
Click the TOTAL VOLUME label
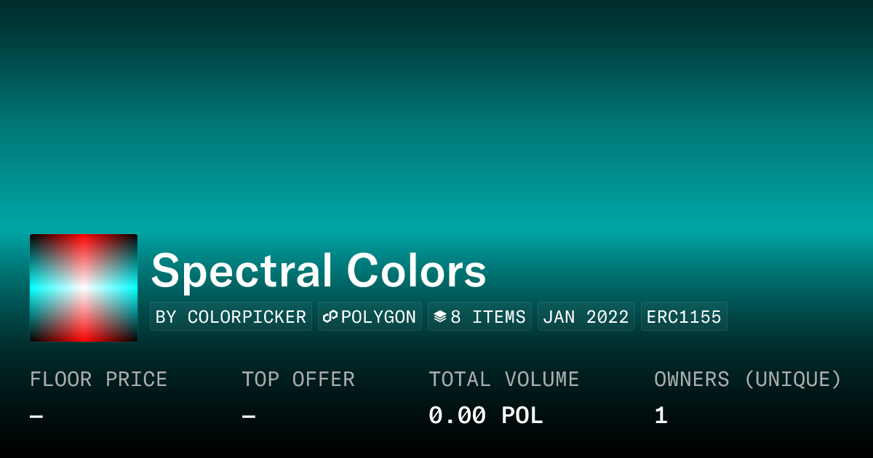(503, 379)
